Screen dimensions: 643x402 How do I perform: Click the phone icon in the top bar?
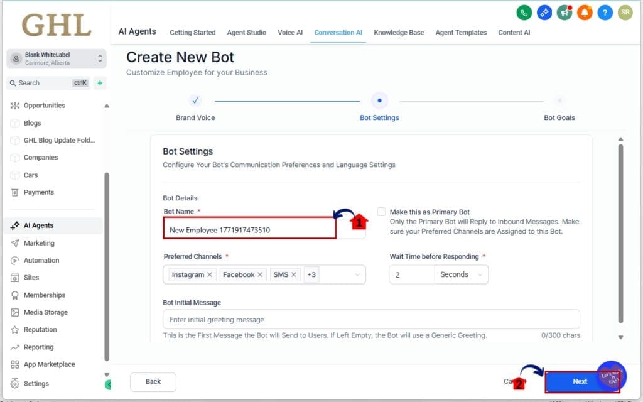pos(523,12)
